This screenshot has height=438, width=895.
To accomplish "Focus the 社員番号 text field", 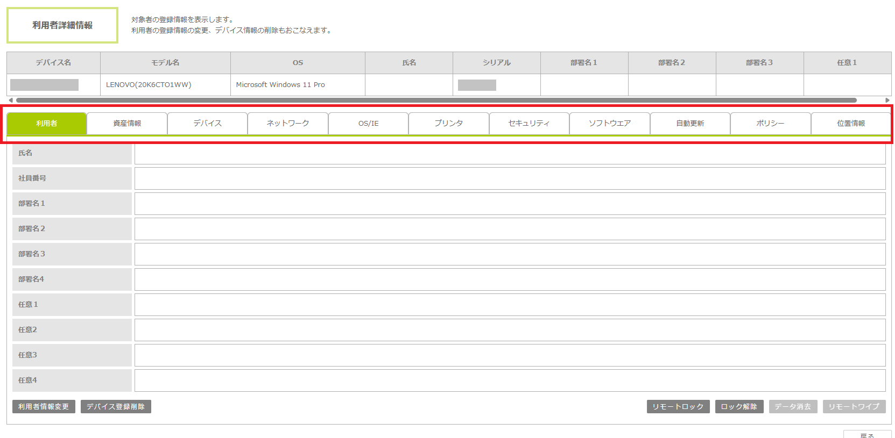I will click(x=510, y=178).
